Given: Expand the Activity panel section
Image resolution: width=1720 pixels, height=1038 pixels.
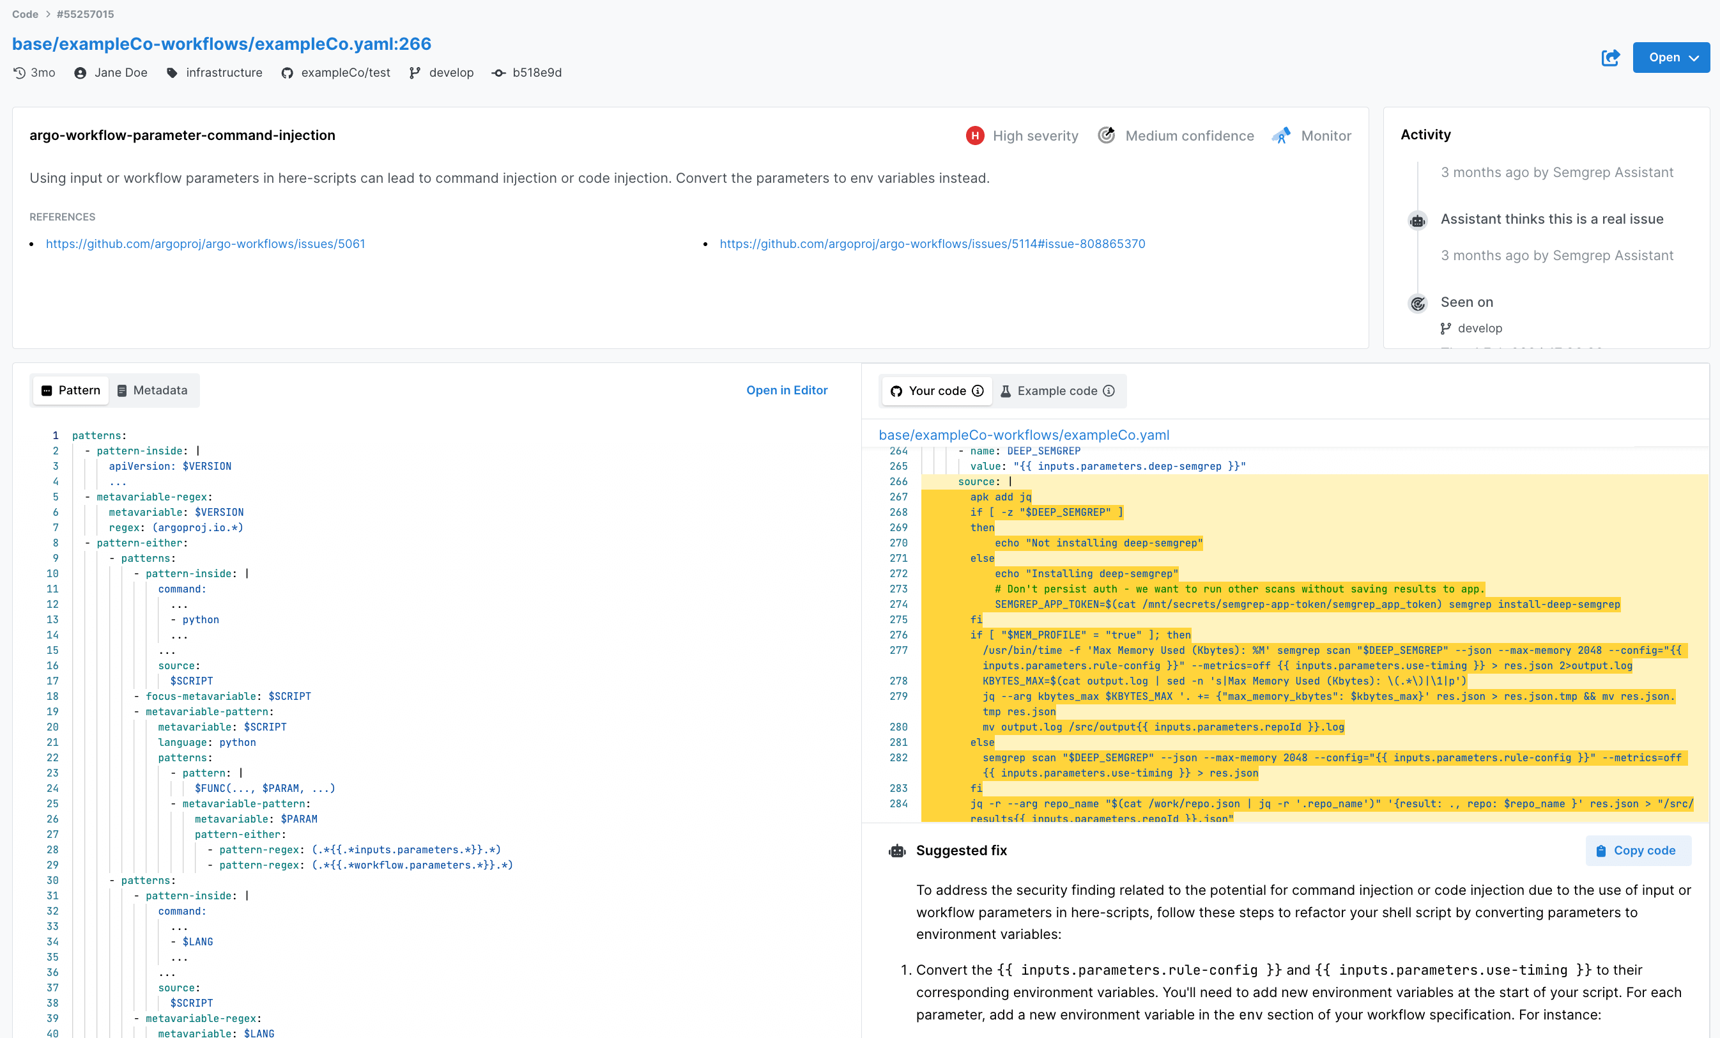Looking at the screenshot, I should pyautogui.click(x=1426, y=135).
